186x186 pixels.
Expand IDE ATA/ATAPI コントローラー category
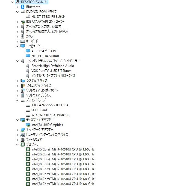pyautogui.click(x=17, y=22)
